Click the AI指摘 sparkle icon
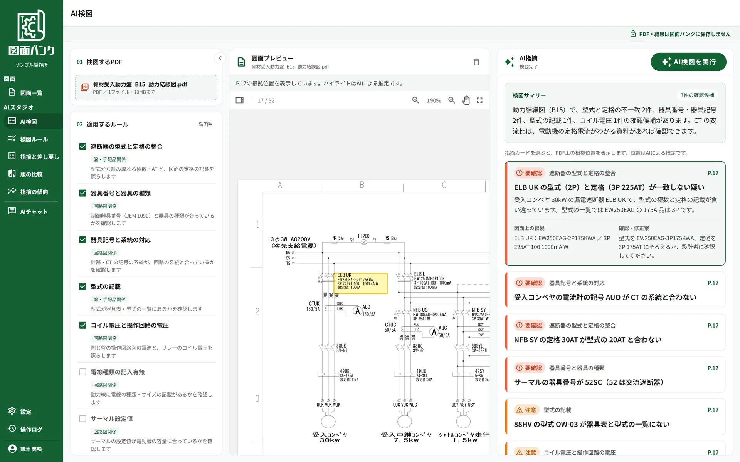This screenshot has width=740, height=462. pos(510,62)
